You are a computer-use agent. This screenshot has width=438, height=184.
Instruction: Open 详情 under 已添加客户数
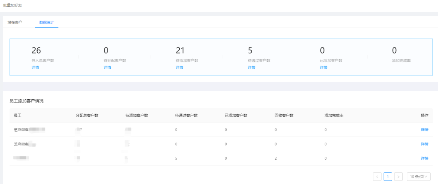(324, 67)
